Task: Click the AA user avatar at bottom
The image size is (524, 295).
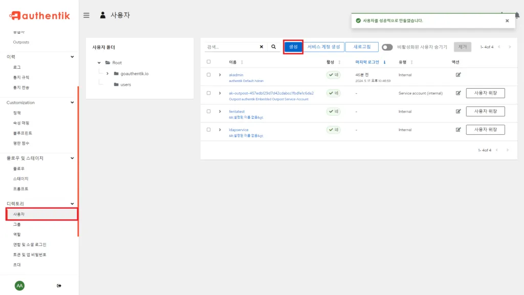Action: 18,285
